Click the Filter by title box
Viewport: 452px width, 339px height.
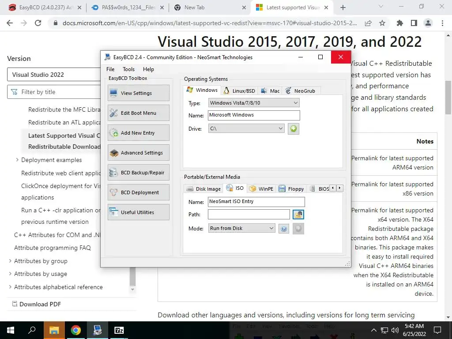(x=54, y=92)
